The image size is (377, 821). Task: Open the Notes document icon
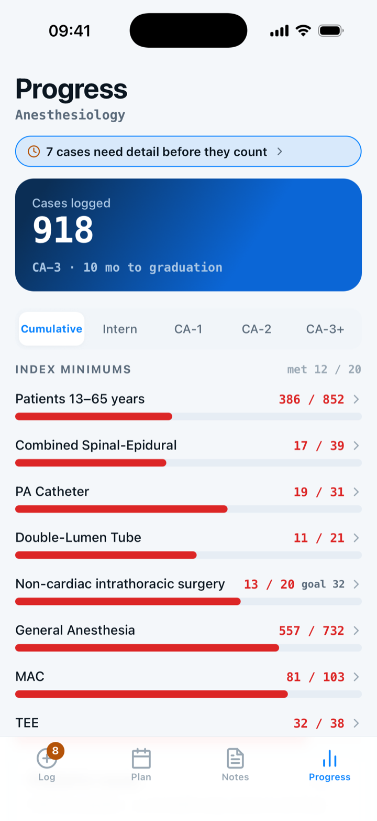pyautogui.click(x=235, y=759)
